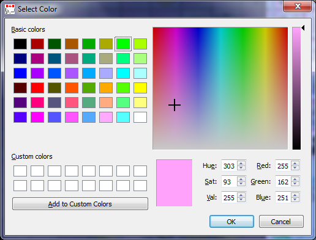Select the navy blue basic swatch
The width and height of the screenshot is (316, 240).
[x=20, y=59]
